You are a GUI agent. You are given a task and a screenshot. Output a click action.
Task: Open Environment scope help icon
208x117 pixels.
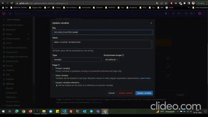(123, 55)
